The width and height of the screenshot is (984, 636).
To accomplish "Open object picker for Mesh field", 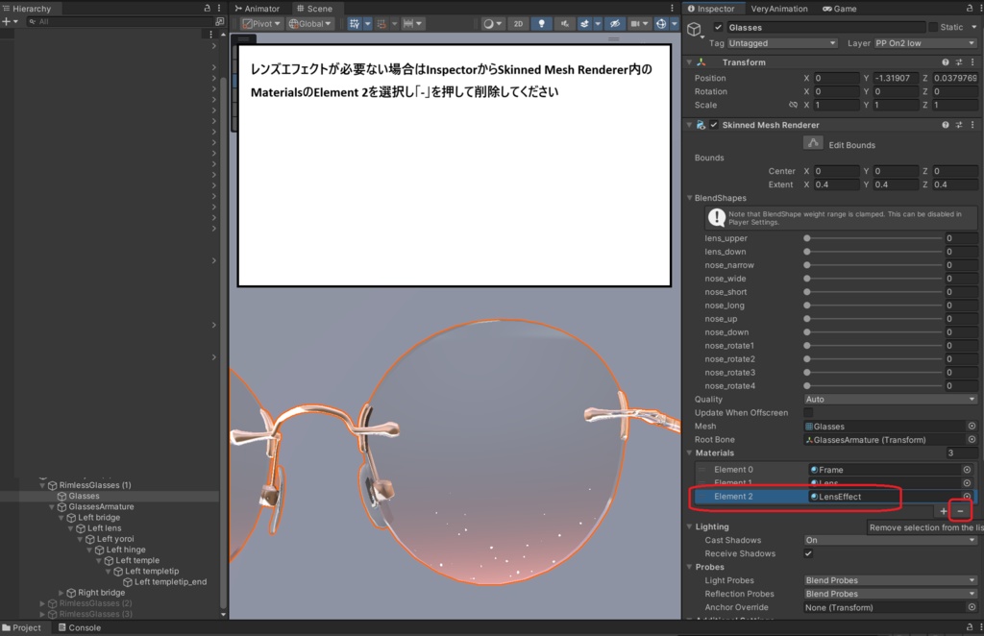I will (x=971, y=426).
